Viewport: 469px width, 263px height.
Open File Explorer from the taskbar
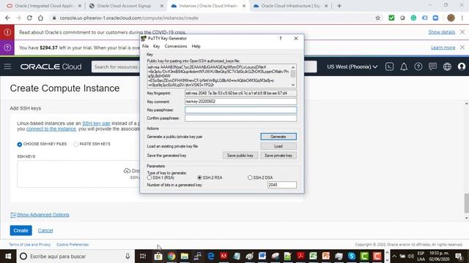185,256
